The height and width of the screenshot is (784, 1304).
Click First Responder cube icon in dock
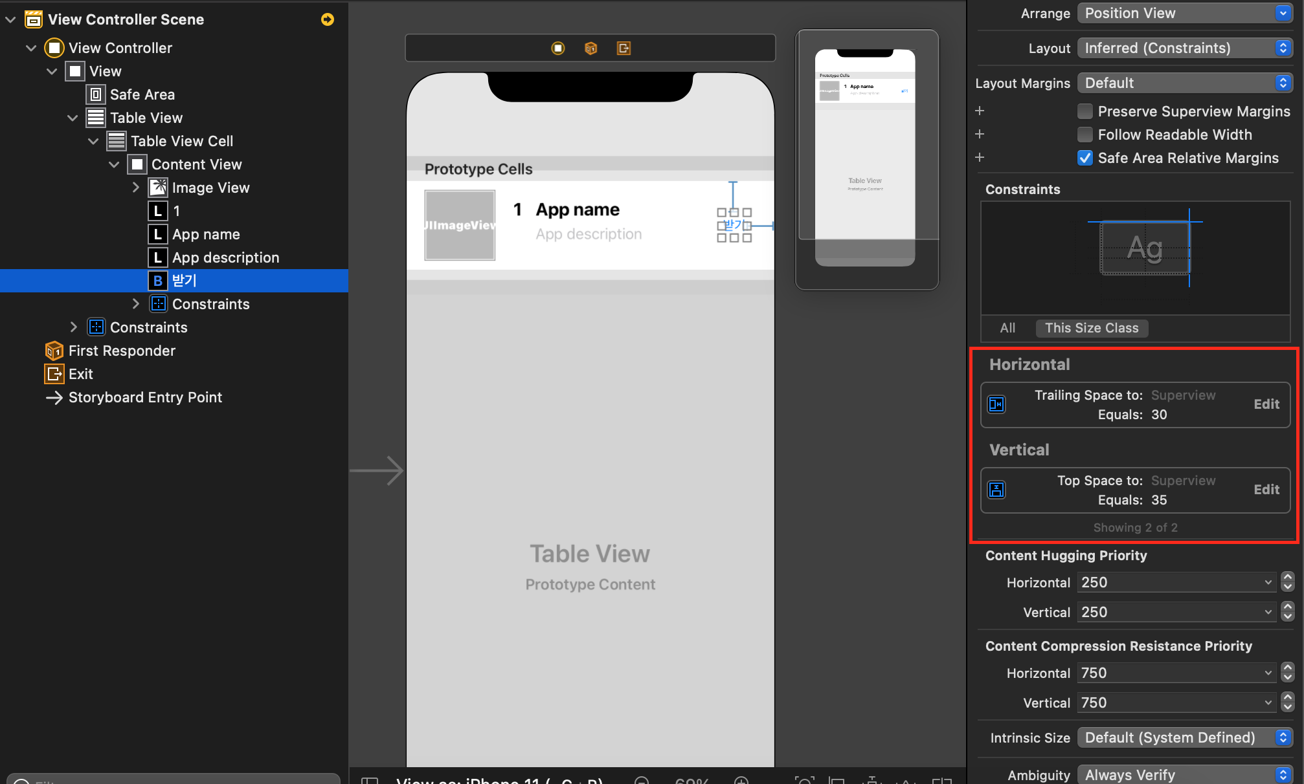[590, 48]
